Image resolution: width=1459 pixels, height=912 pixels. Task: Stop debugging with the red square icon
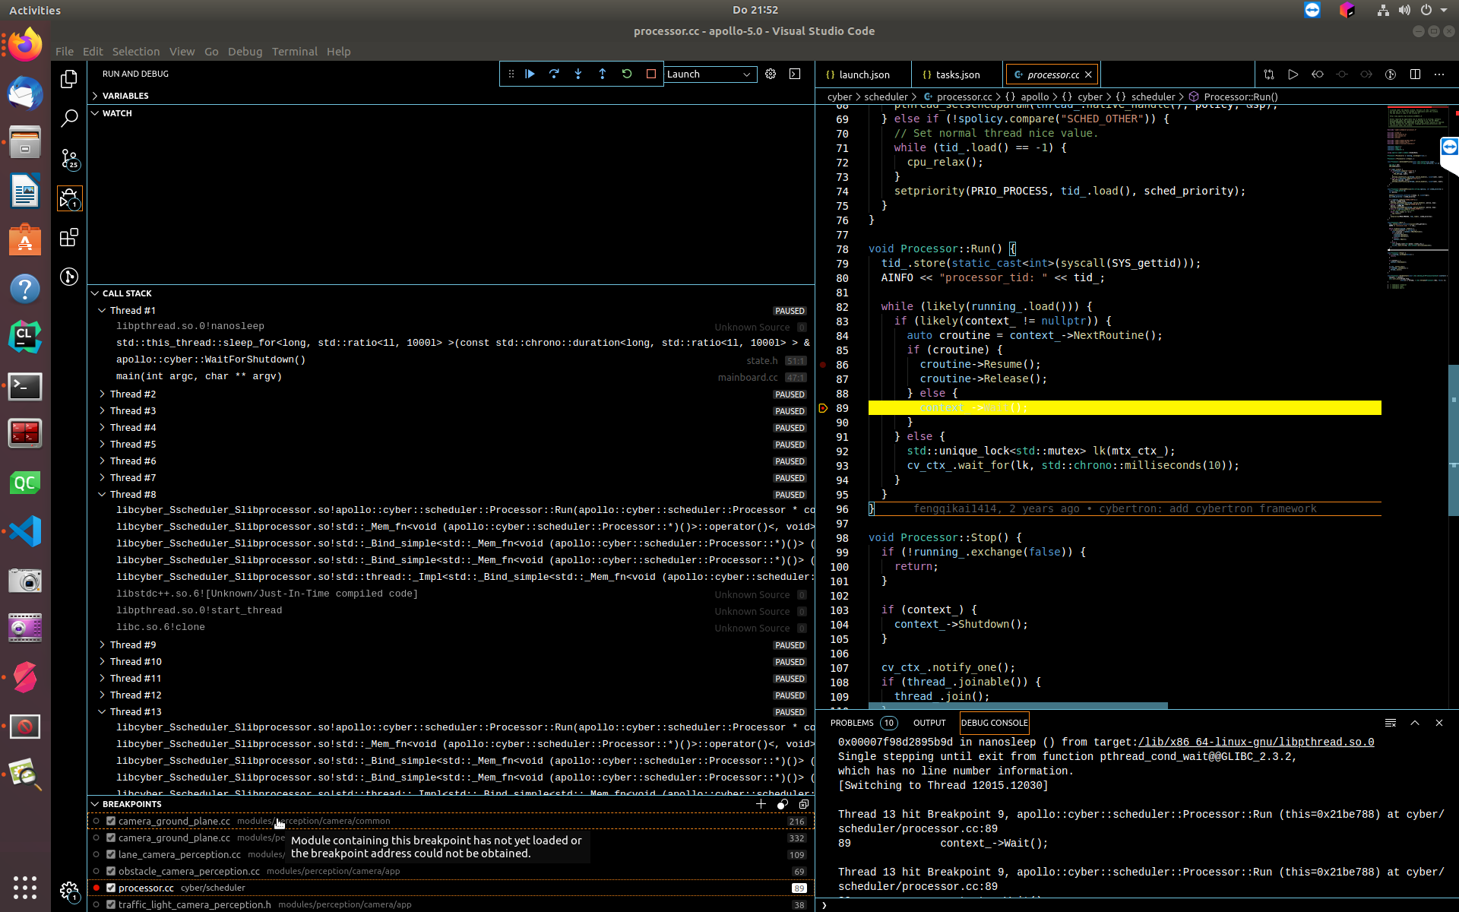coord(651,74)
